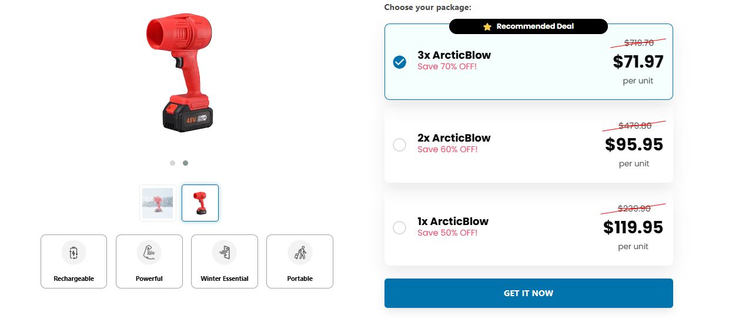The width and height of the screenshot is (739, 322).
Task: Click the Winter Essential icon
Action: (224, 253)
